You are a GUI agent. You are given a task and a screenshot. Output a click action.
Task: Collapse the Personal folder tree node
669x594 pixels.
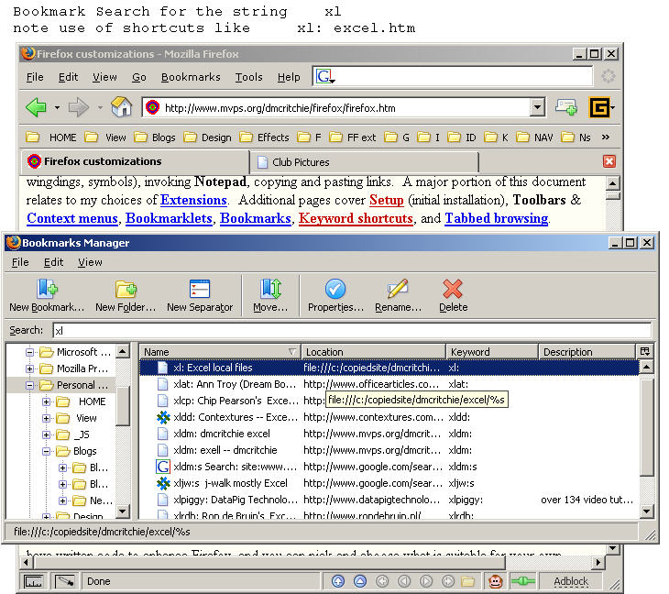click(29, 385)
